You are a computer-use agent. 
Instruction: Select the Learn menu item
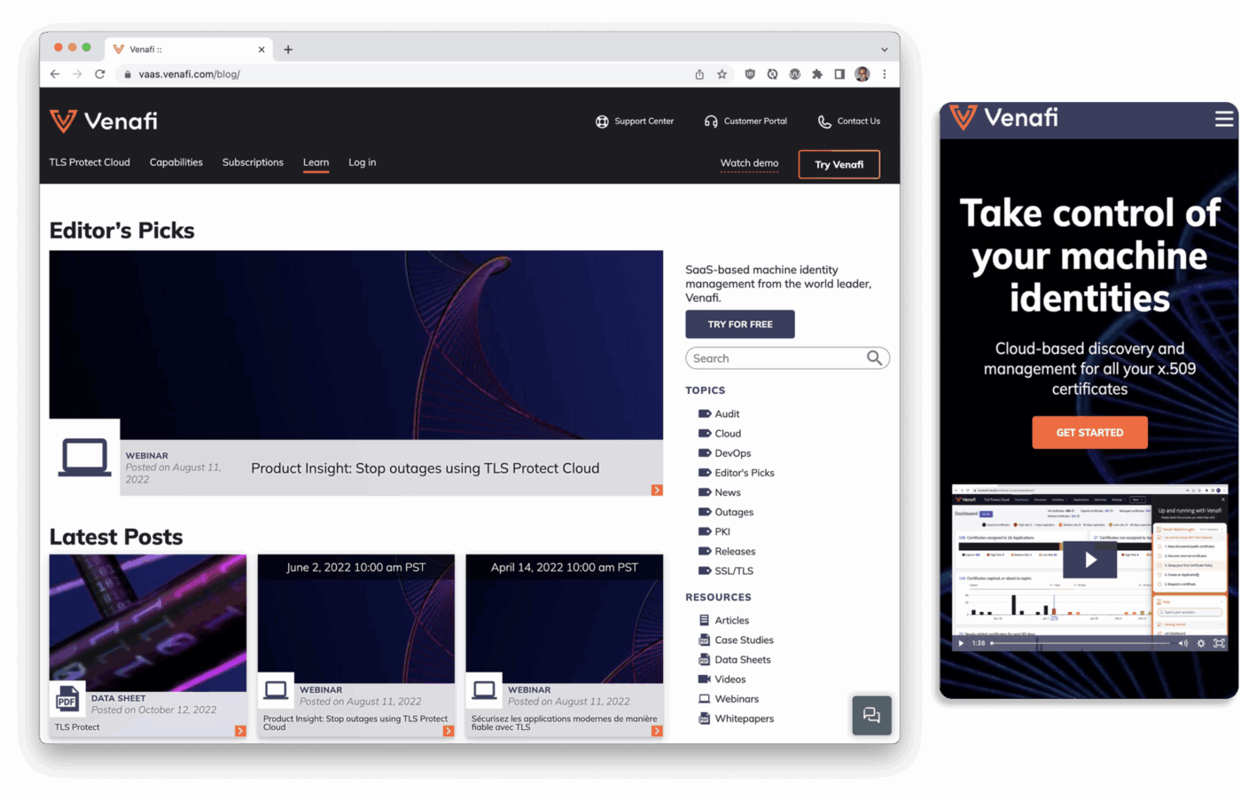316,162
